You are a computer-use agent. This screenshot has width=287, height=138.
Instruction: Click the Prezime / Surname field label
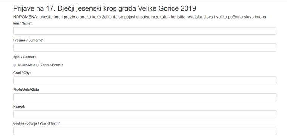pos(29,40)
